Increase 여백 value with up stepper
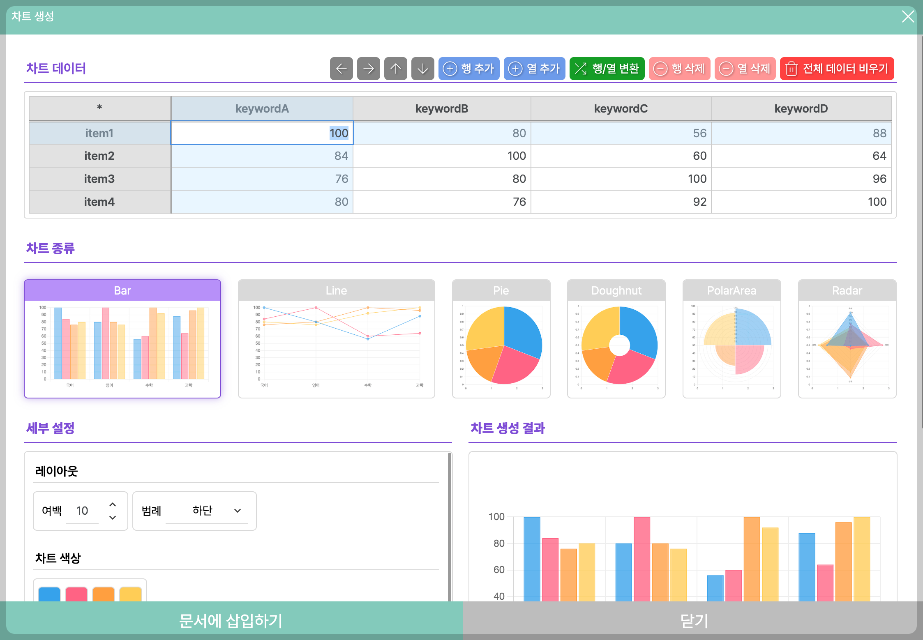The width and height of the screenshot is (923, 640). [113, 504]
